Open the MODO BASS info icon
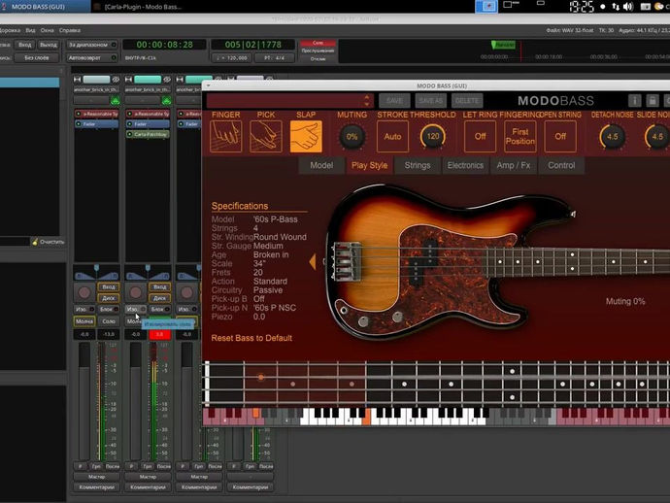 [634, 101]
